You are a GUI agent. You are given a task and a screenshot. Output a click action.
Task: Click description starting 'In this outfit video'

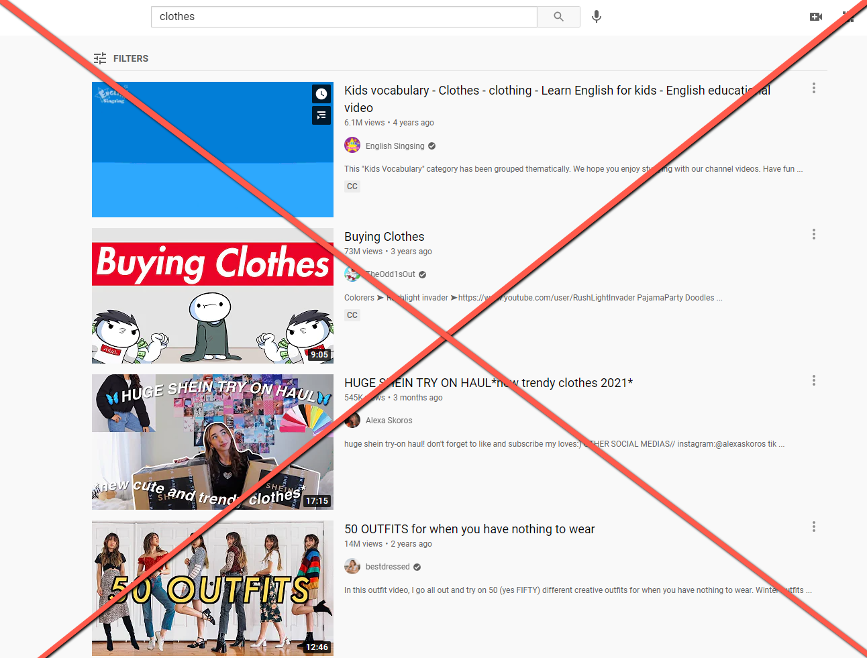(578, 590)
